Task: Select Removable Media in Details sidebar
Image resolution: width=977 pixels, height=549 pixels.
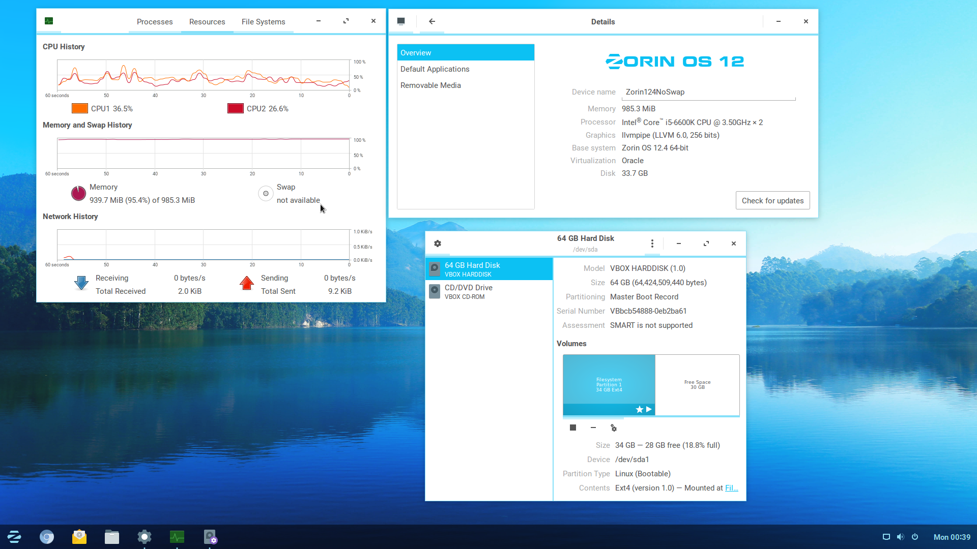Action: pyautogui.click(x=466, y=85)
